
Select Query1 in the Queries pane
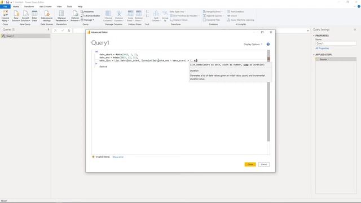tap(25, 36)
